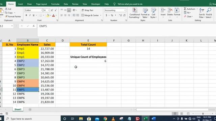The width and height of the screenshot is (216, 121).
Task: Click Decrease Decimal icon
Action: point(125,15)
